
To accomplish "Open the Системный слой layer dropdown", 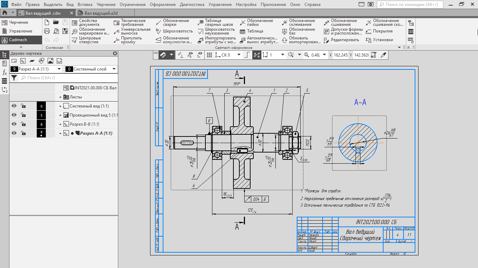I will [114, 69].
